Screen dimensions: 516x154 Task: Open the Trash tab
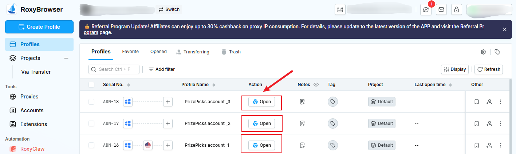(x=231, y=52)
